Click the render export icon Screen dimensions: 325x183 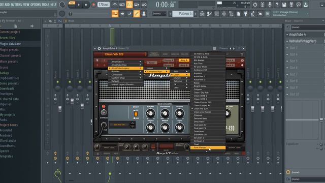[291, 5]
